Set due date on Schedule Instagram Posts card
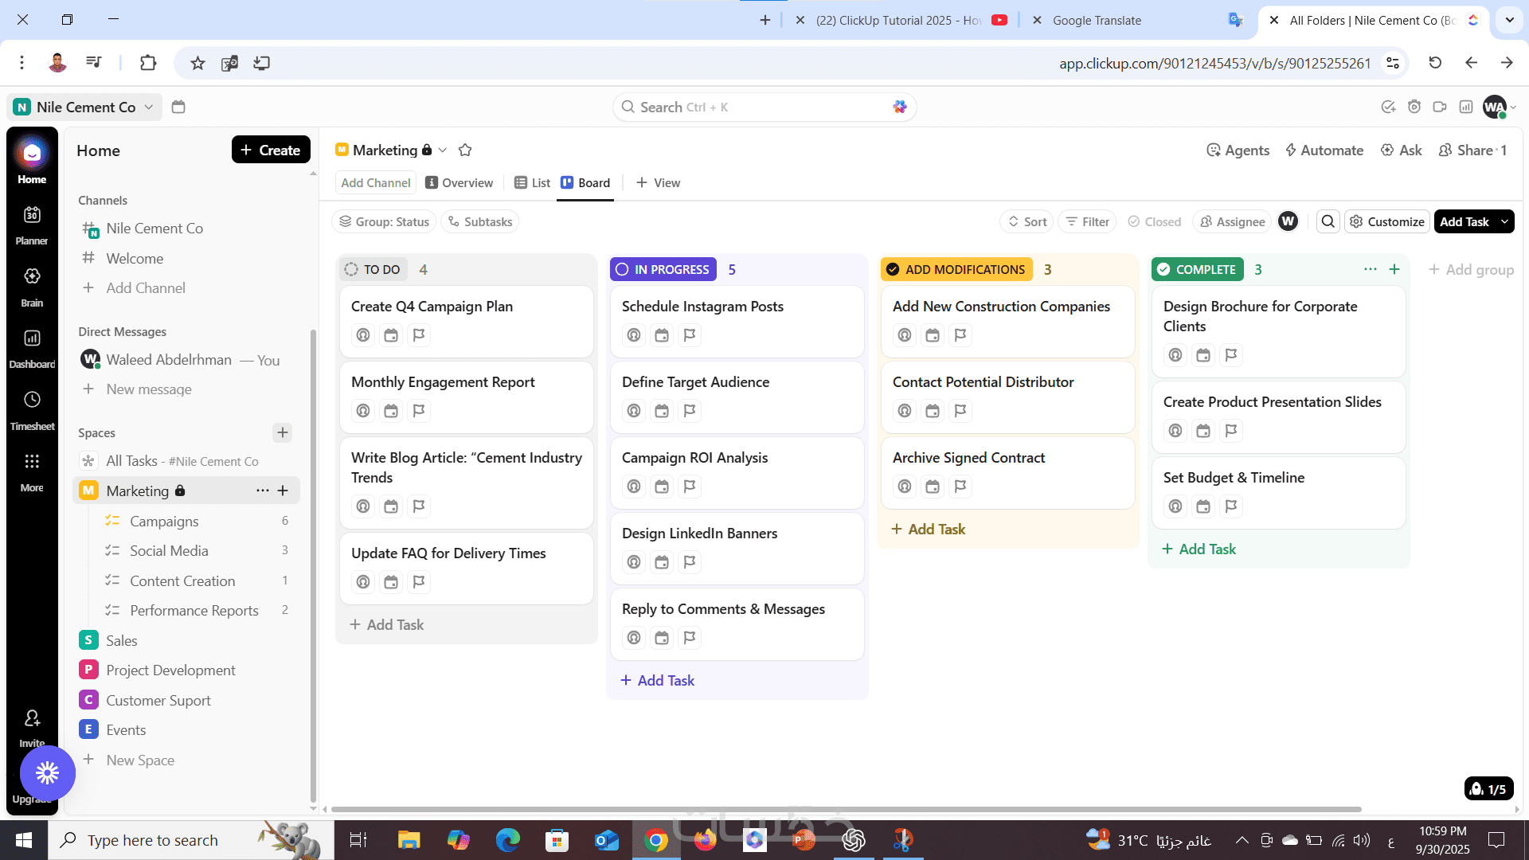The width and height of the screenshot is (1529, 860). point(662,335)
